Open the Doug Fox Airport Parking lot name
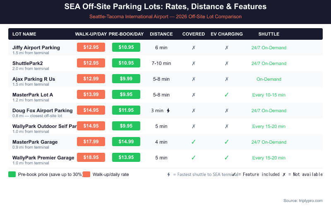331x207 pixels. [x=43, y=111]
